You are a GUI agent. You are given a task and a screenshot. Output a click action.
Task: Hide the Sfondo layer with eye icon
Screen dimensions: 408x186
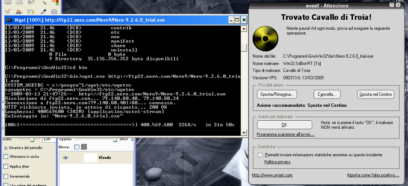click(65, 158)
